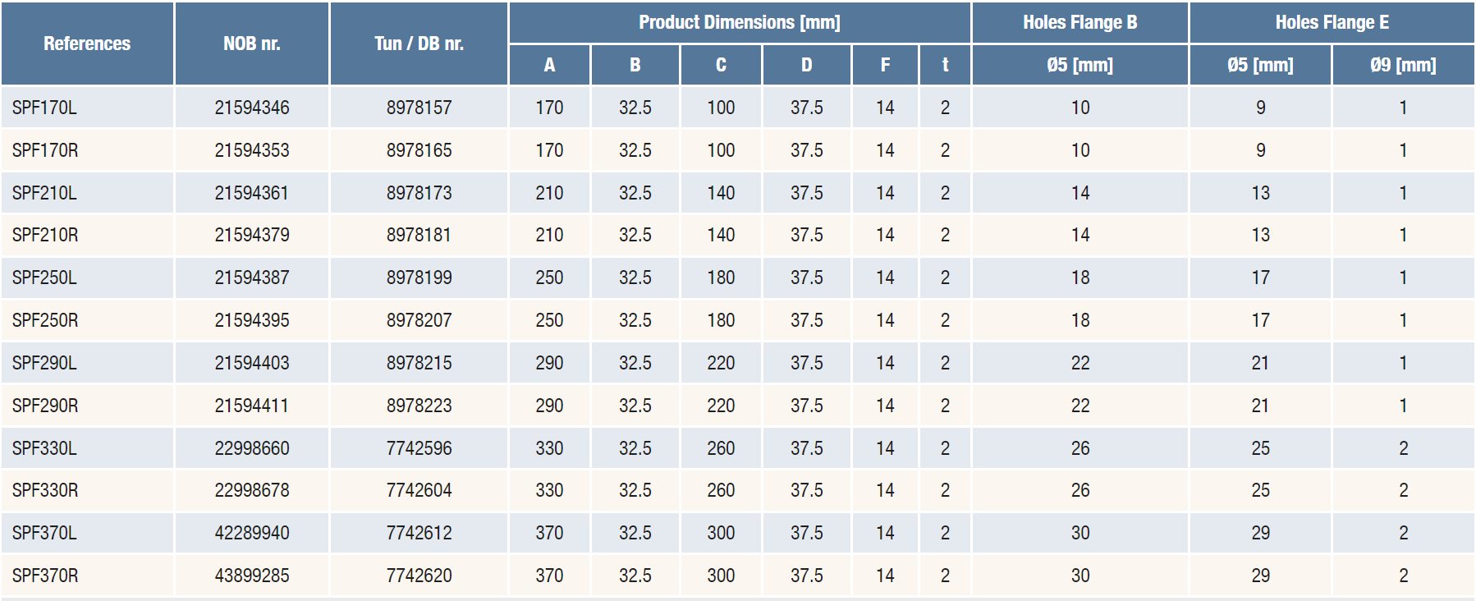
Task: Click the Product Dimensions [mm] header
Action: pos(739,22)
